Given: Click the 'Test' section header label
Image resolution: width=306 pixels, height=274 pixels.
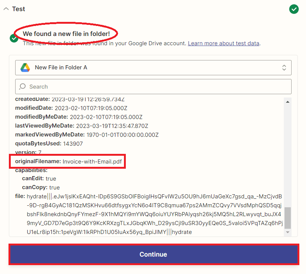Looking at the screenshot, I should click(19, 9).
